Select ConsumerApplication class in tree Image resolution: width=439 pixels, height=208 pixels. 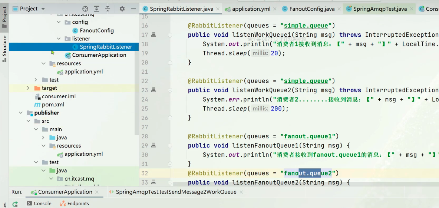pos(99,55)
